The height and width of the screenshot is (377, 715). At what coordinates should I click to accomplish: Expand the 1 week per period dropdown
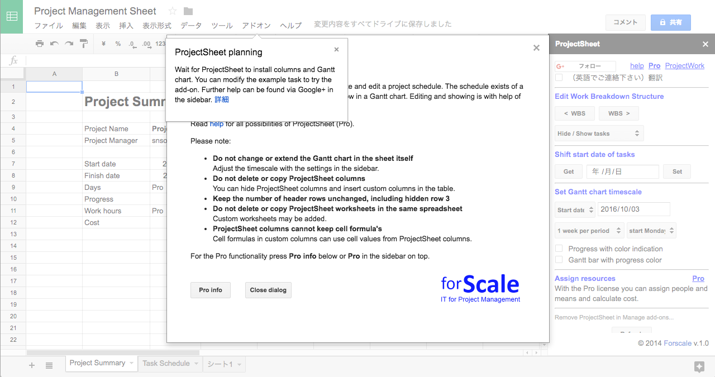coord(589,231)
